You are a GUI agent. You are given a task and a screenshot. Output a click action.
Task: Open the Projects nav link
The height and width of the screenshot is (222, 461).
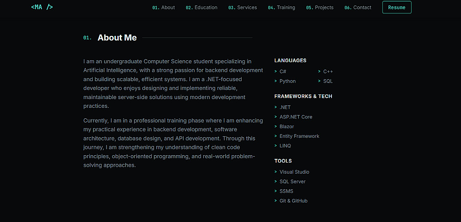click(x=319, y=7)
